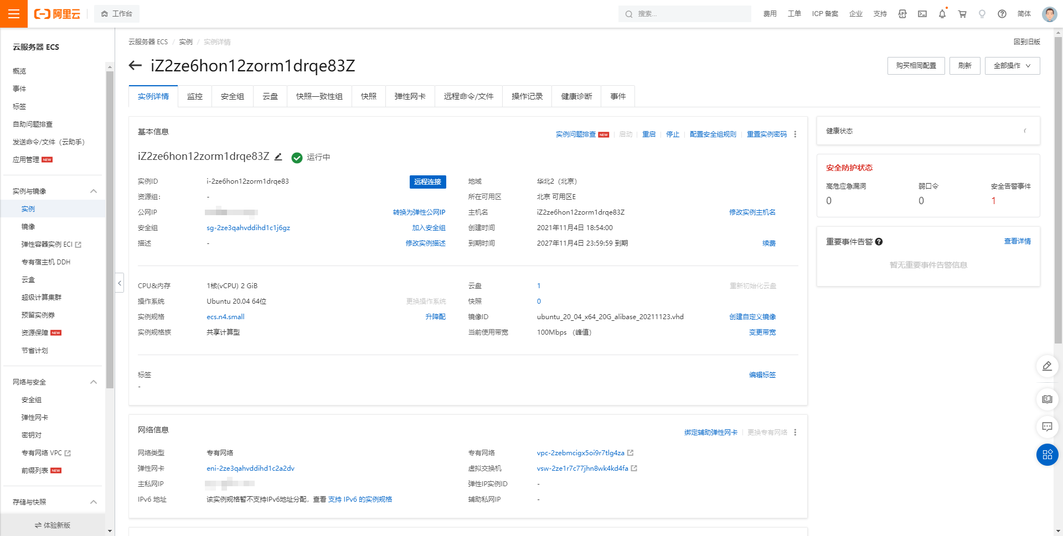
Task: Open the floating chat support icon
Action: point(1047,427)
